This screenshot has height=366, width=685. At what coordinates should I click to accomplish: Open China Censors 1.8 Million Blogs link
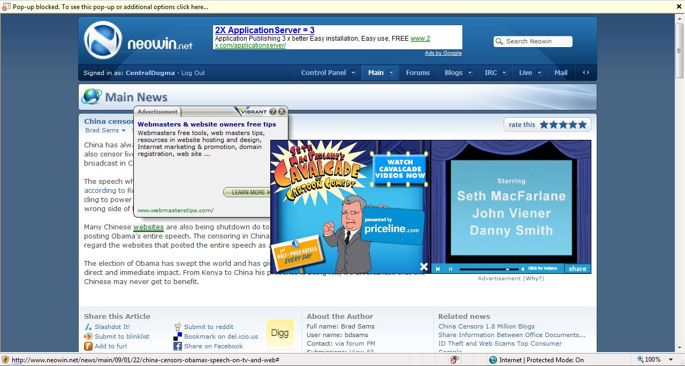(486, 326)
